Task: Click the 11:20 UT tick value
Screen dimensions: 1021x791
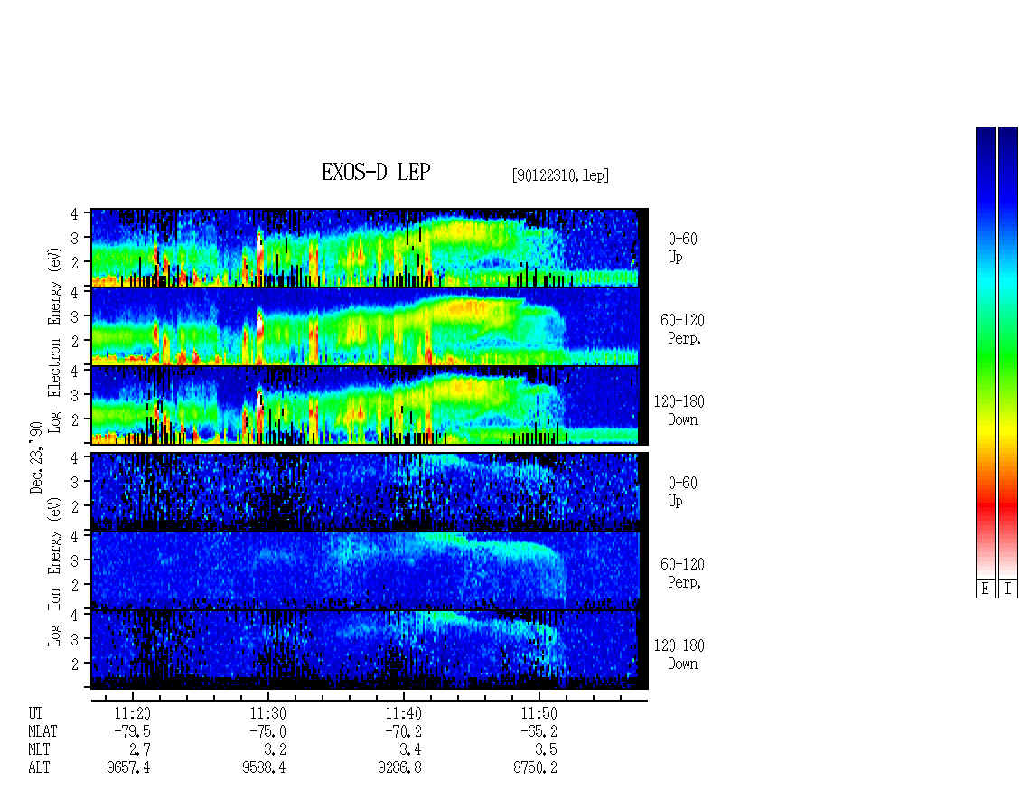Action: point(132,713)
